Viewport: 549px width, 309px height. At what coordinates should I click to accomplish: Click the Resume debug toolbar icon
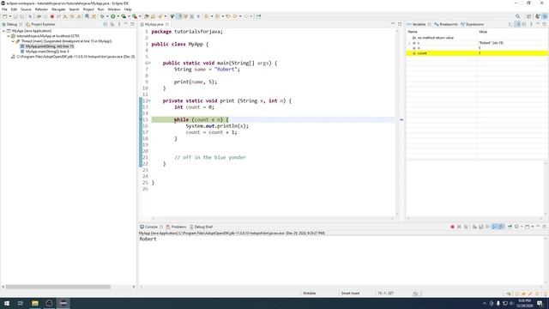pyautogui.click(x=39, y=16)
